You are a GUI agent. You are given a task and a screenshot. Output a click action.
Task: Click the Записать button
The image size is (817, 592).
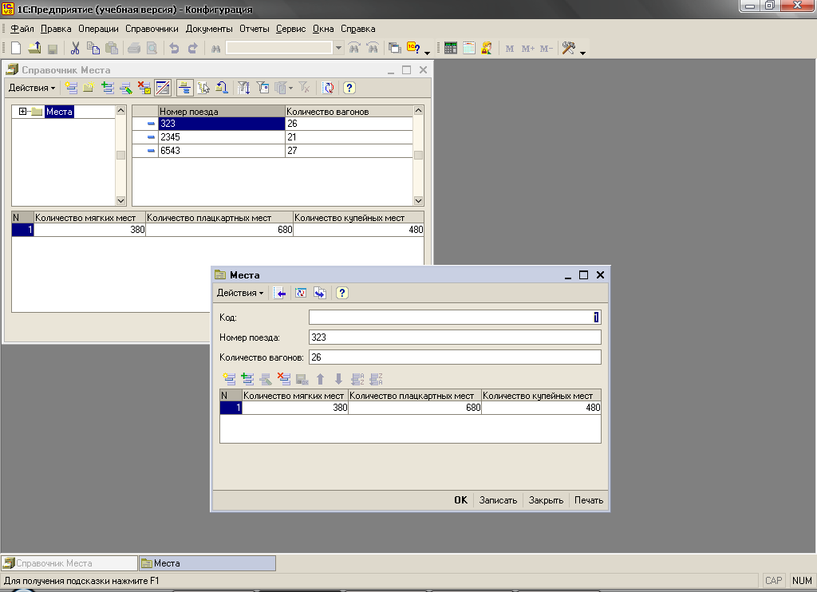(x=499, y=500)
